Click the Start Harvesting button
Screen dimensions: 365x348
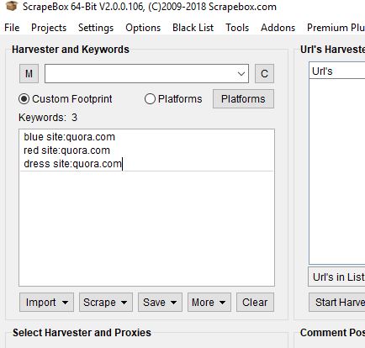tap(337, 303)
